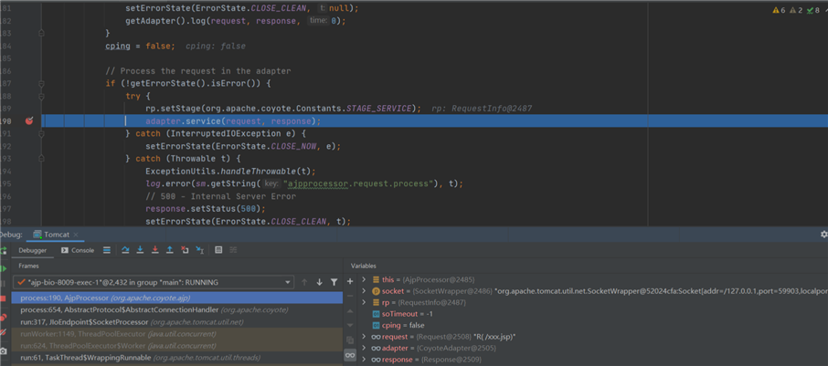
Task: Click line number 187 in the gutter
Action: pyautogui.click(x=6, y=83)
